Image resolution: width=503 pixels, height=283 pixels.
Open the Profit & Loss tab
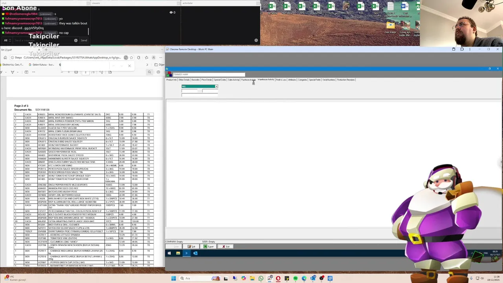coord(281,80)
